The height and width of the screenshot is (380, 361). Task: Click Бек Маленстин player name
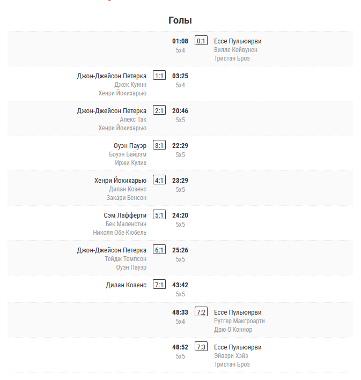(126, 224)
